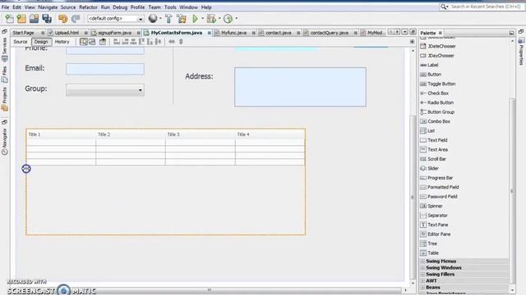Expand the Swing Fillers palette category
The width and height of the screenshot is (526, 295).
point(422,275)
